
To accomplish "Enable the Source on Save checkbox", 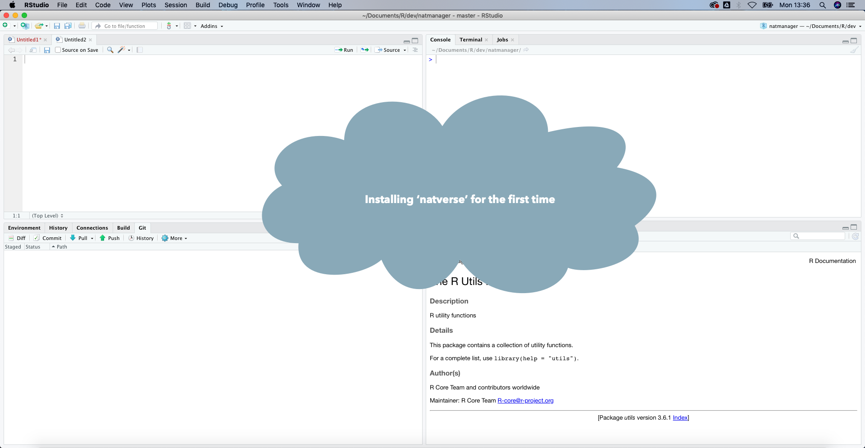I will tap(58, 50).
